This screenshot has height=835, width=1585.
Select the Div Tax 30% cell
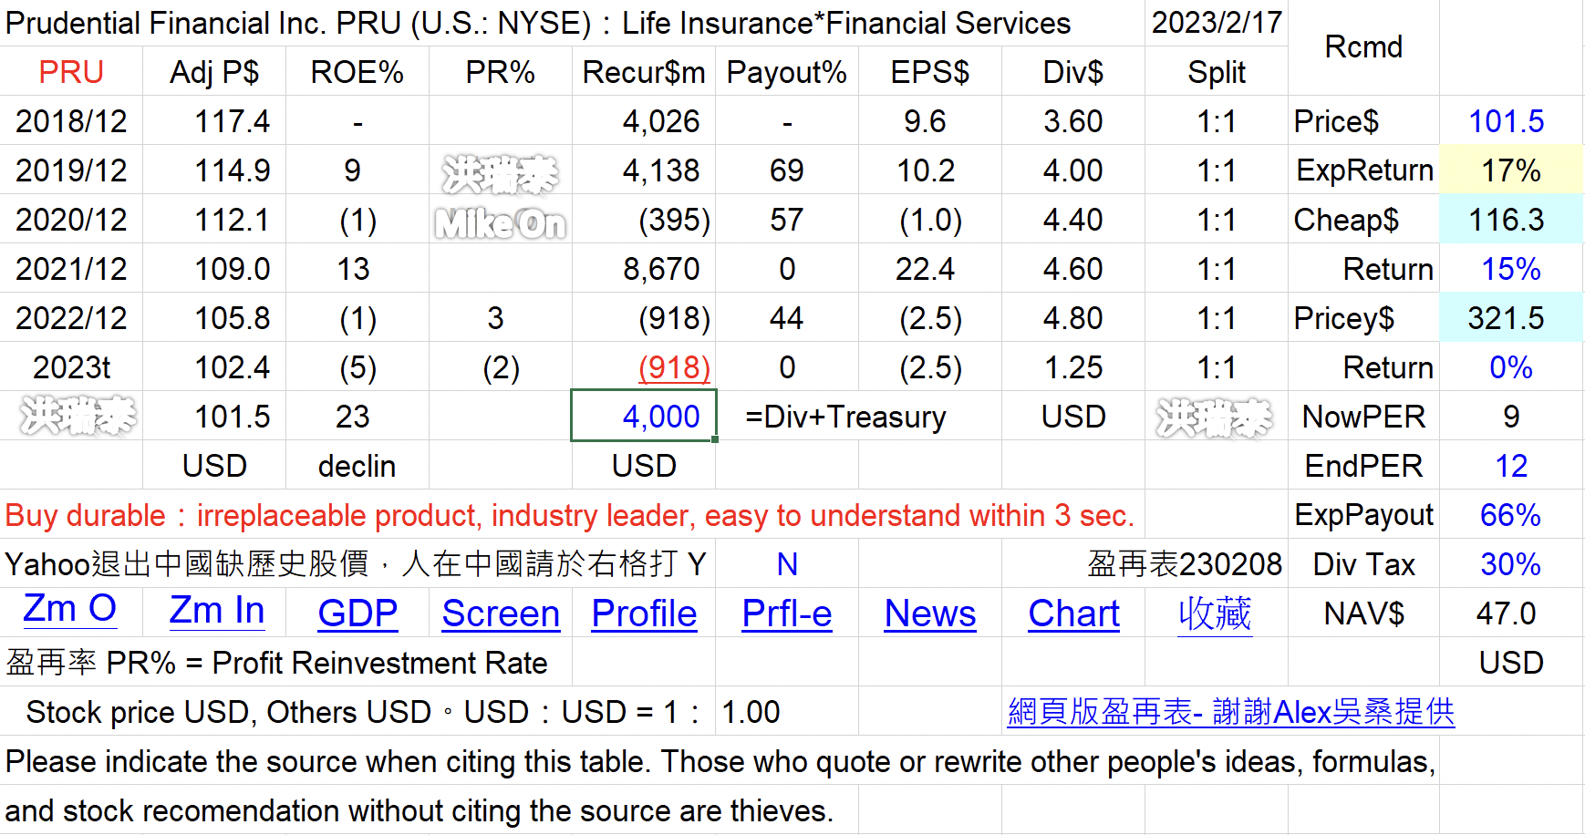click(1510, 564)
